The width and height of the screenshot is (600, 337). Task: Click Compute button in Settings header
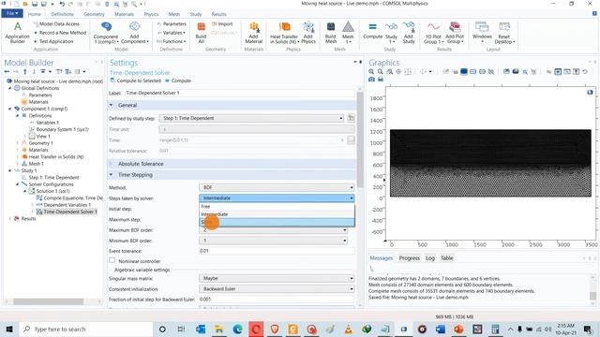pyautogui.click(x=178, y=81)
